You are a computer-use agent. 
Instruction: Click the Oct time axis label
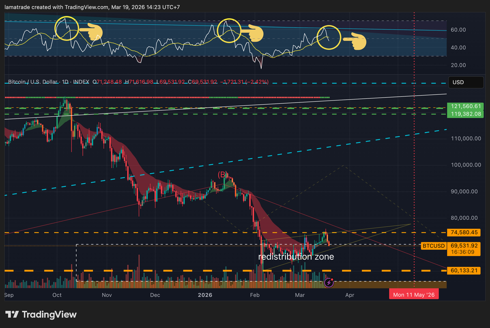point(57,295)
